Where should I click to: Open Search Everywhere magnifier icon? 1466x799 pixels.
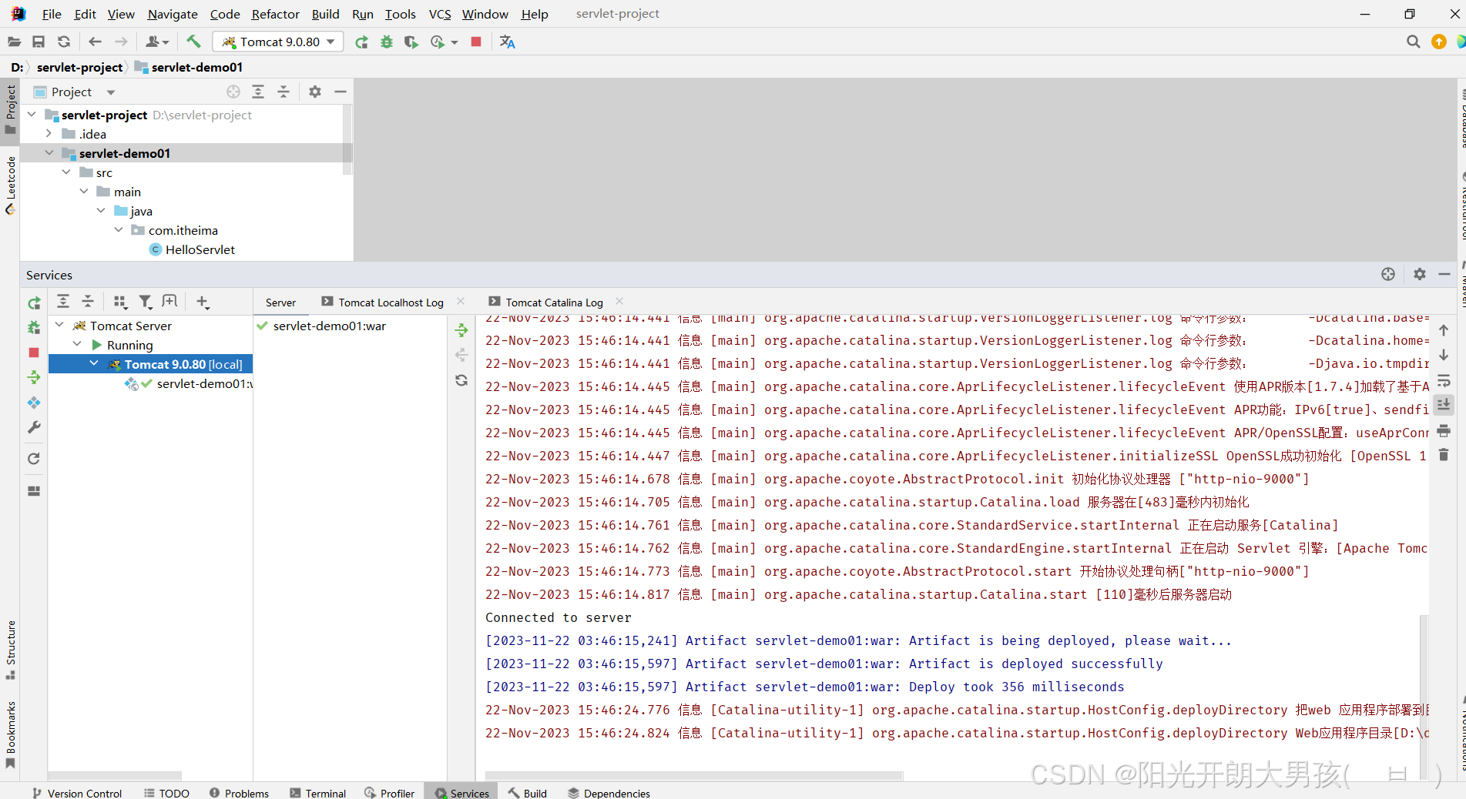pyautogui.click(x=1413, y=42)
